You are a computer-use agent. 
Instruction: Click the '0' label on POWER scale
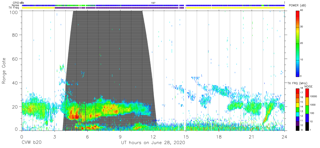(x=301, y=76)
